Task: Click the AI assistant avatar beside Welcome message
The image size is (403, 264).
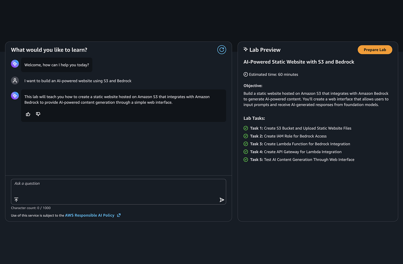Action: 15,64
